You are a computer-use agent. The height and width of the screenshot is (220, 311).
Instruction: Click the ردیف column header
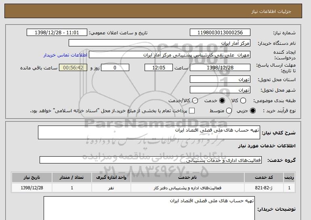point(289,177)
